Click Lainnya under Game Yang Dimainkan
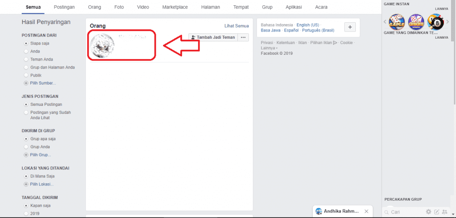Screen dimensions: 456x218 441,37
